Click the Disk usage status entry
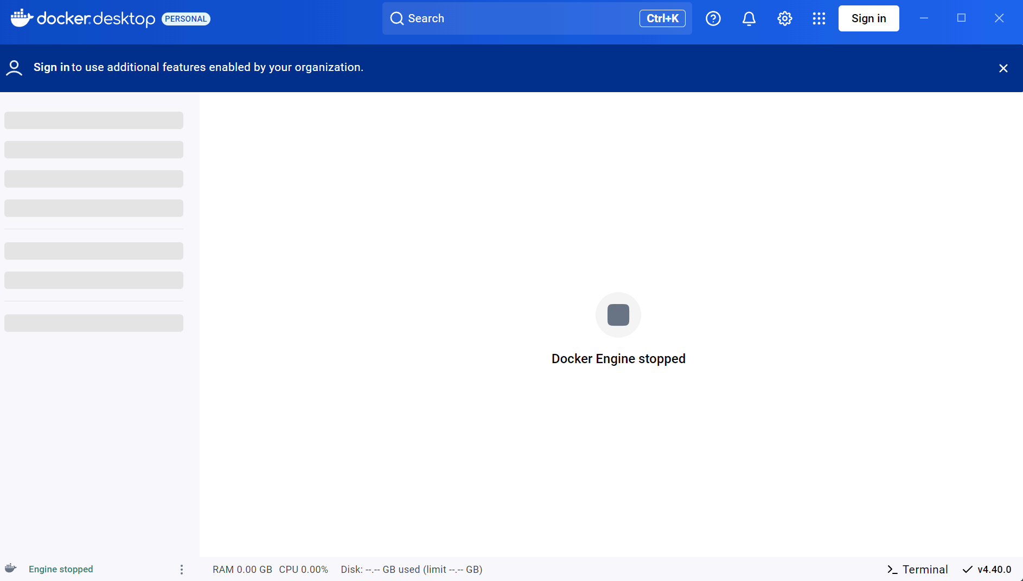 click(x=412, y=570)
